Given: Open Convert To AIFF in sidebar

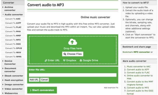Looking at the screenshot, I should (x=13, y=23).
